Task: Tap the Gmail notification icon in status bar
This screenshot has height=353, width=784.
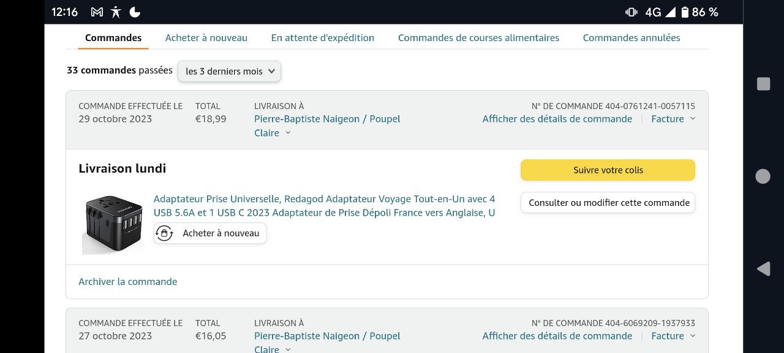Action: click(97, 12)
